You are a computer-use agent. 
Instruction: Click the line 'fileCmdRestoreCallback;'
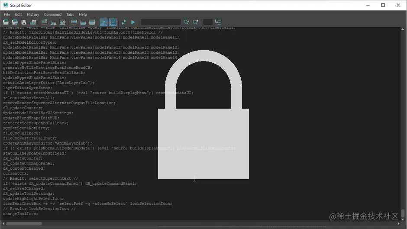point(30,138)
